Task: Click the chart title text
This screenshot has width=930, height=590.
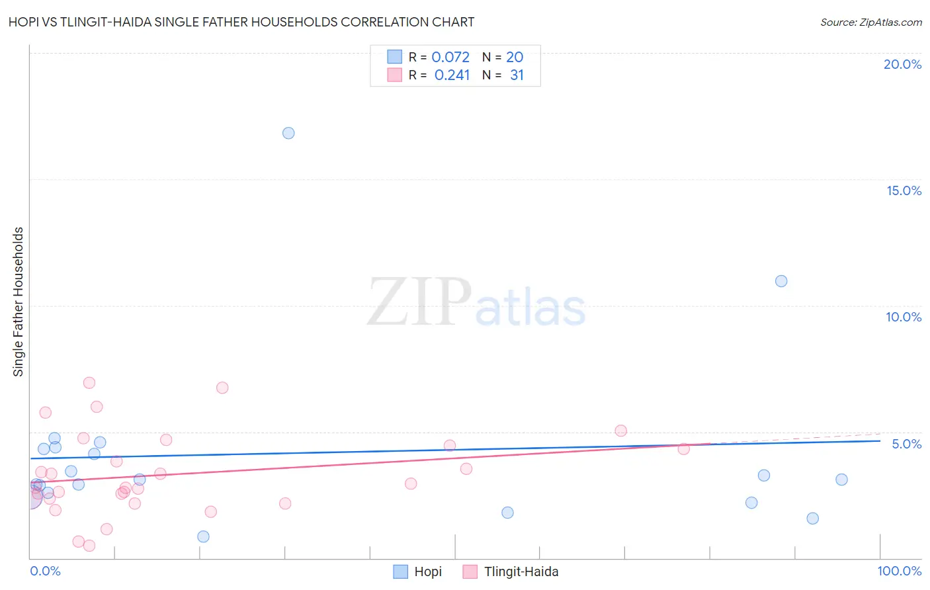Action: (241, 22)
